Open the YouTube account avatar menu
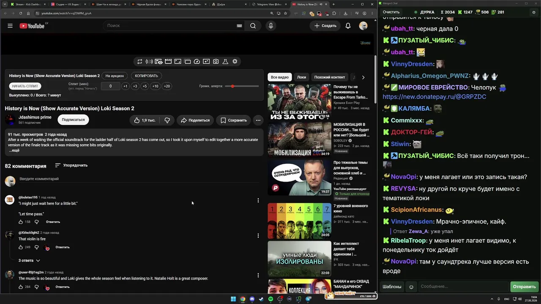 tap(363, 26)
